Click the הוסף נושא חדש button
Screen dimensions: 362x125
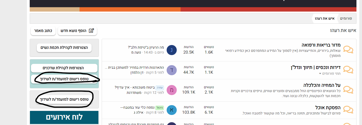point(77,31)
